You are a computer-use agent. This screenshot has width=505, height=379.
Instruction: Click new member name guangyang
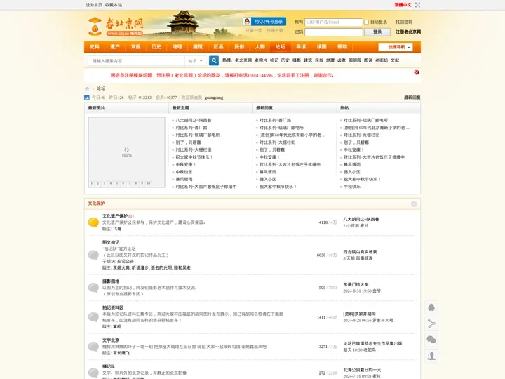214,98
